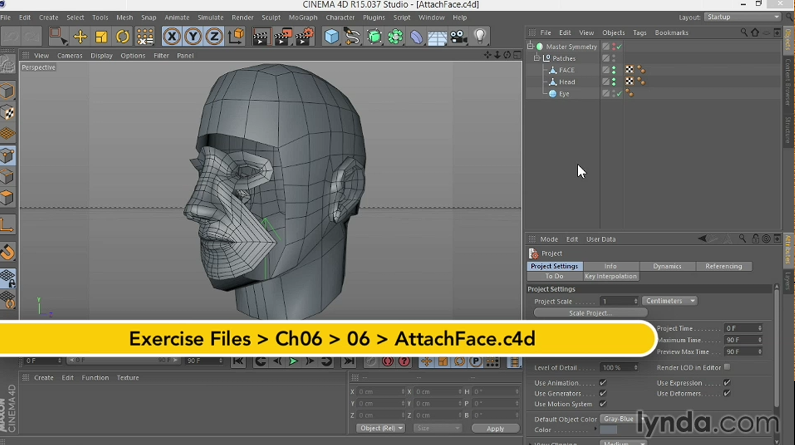
Task: Open the Centimeters unit dropdown
Action: coord(669,301)
